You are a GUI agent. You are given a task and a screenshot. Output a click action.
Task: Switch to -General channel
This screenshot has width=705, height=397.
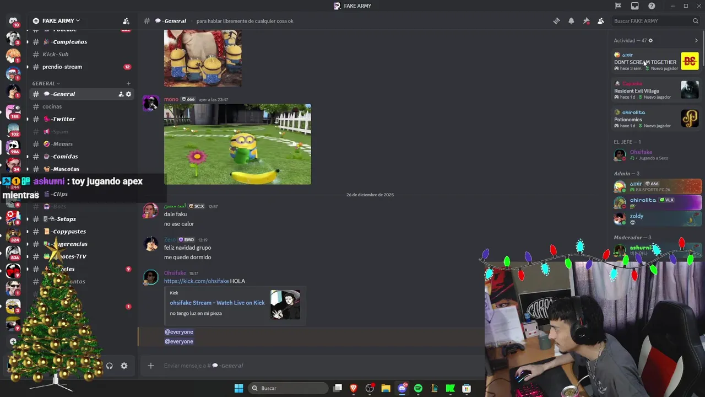pyautogui.click(x=82, y=94)
